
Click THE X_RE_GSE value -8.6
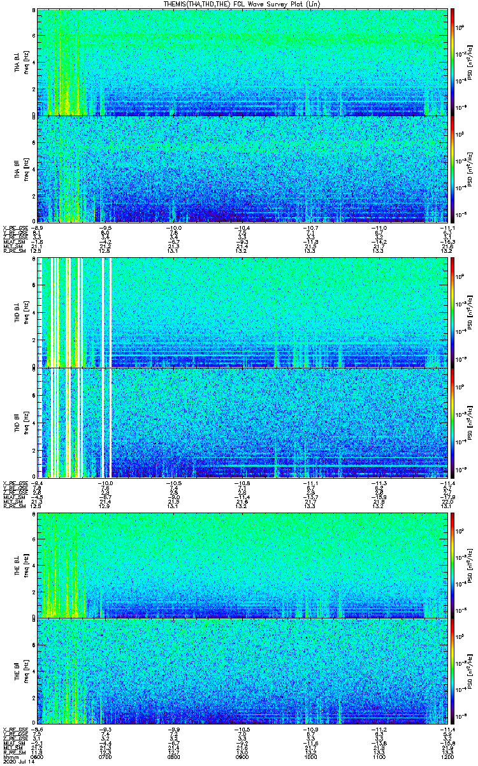coord(38,729)
